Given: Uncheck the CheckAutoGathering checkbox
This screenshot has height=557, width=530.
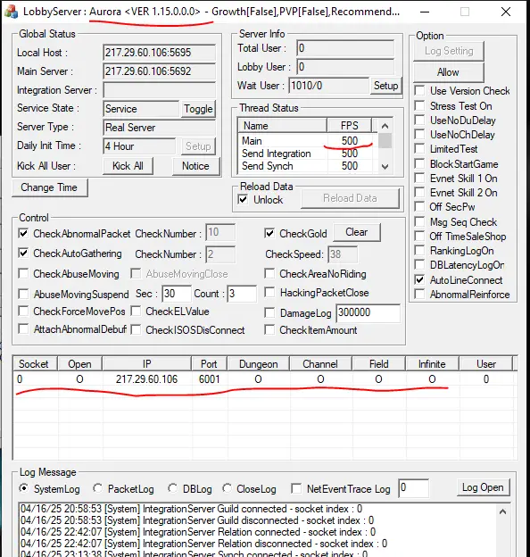Looking at the screenshot, I should (23, 253).
